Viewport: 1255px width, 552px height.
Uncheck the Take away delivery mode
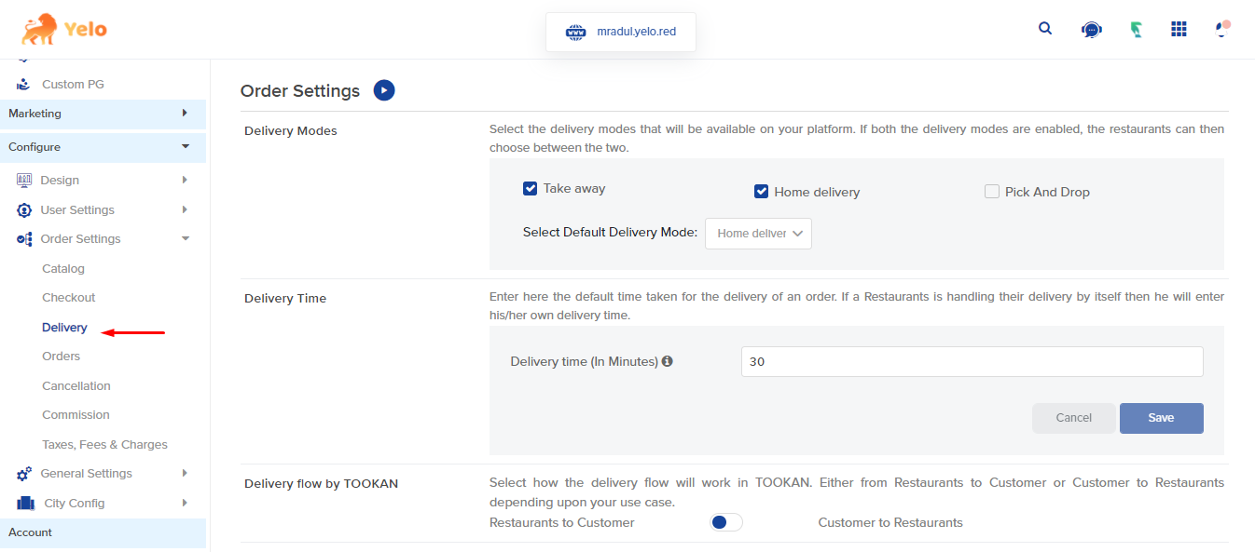[530, 188]
